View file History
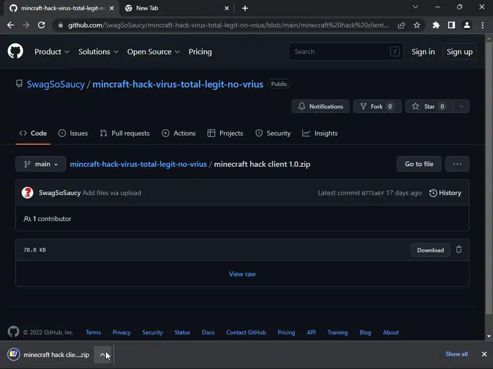 pyautogui.click(x=445, y=193)
